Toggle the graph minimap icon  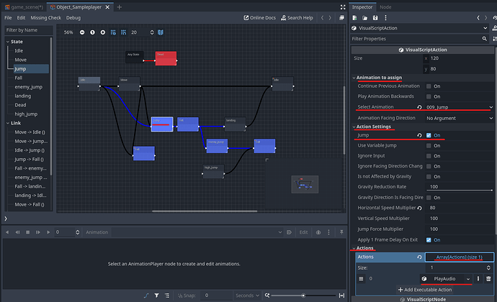pyautogui.click(x=160, y=32)
